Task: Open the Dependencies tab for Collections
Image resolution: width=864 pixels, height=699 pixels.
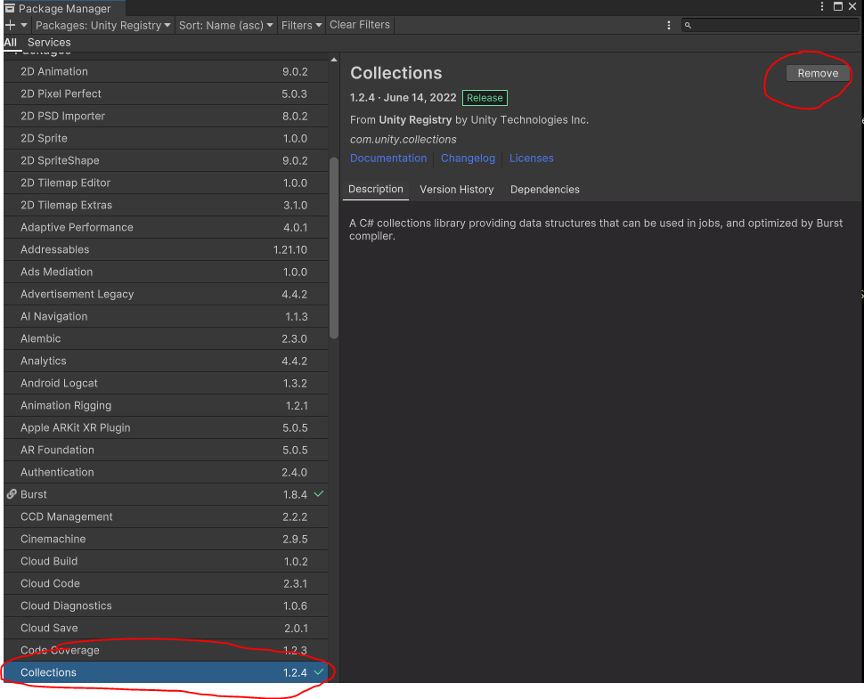Action: pos(544,189)
